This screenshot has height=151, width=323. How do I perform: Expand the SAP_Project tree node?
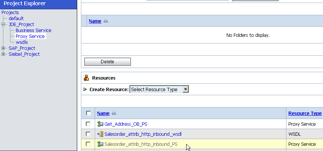click(3, 48)
